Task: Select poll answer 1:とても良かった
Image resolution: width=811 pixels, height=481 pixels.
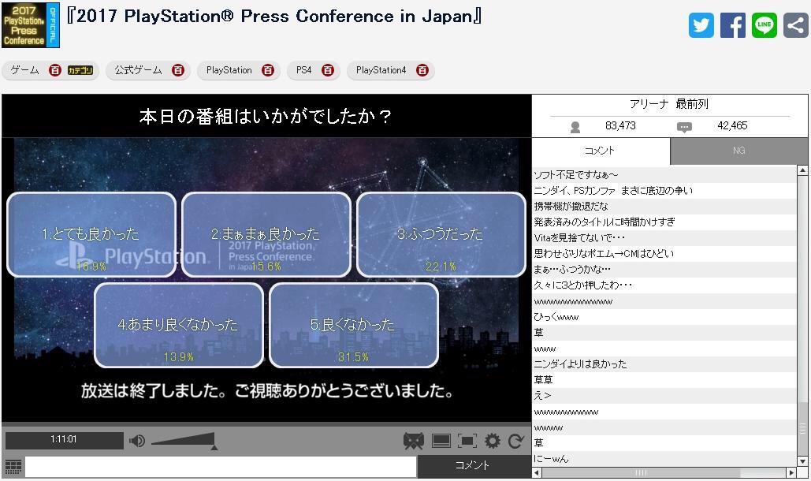Action: pos(91,235)
